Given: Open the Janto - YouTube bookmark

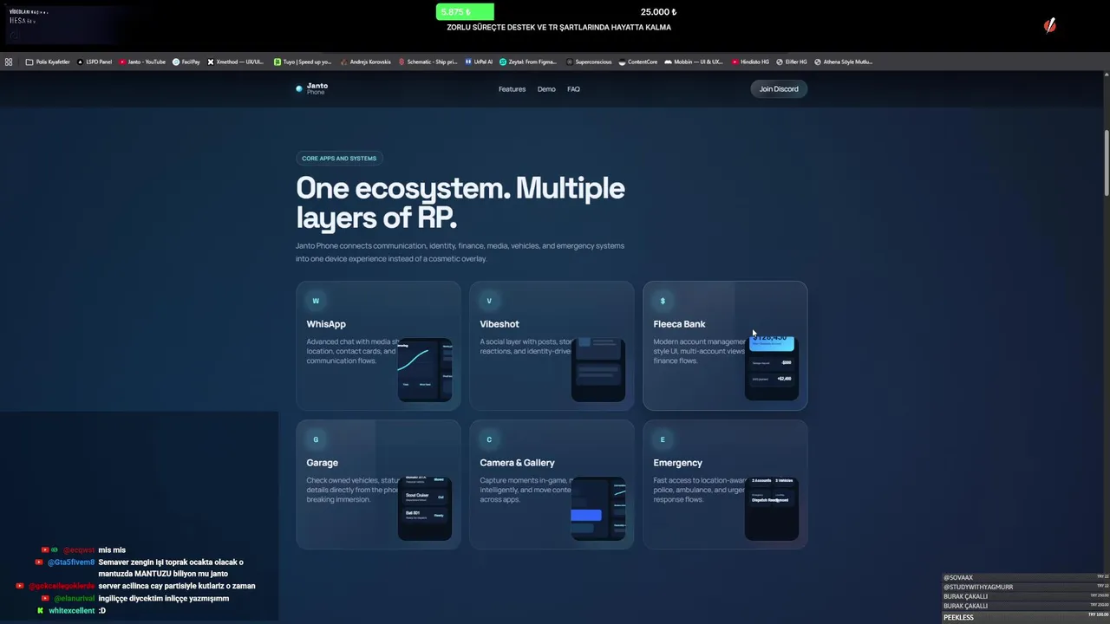Looking at the screenshot, I should (142, 62).
